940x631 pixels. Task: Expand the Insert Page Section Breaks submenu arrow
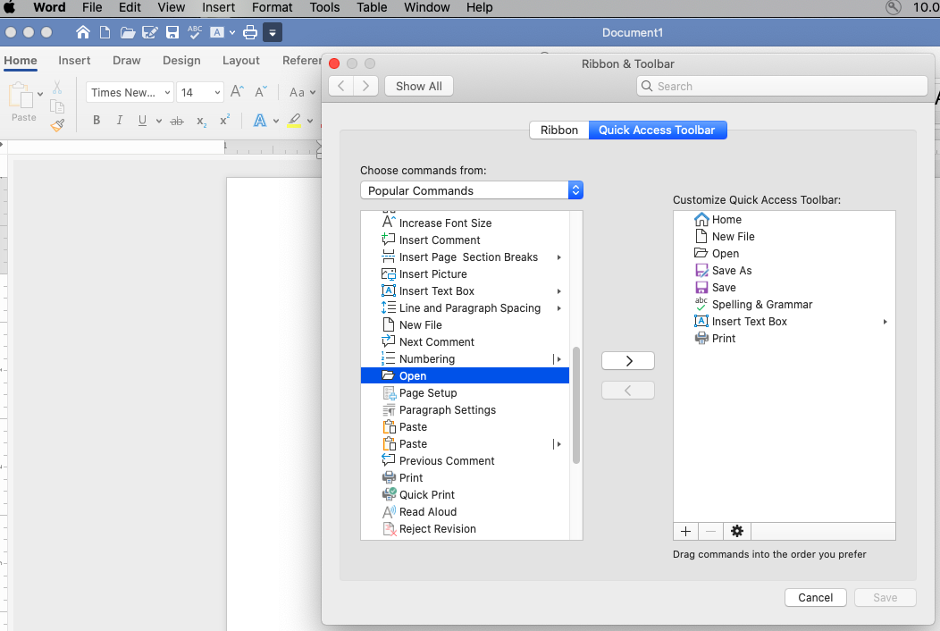[x=558, y=257]
